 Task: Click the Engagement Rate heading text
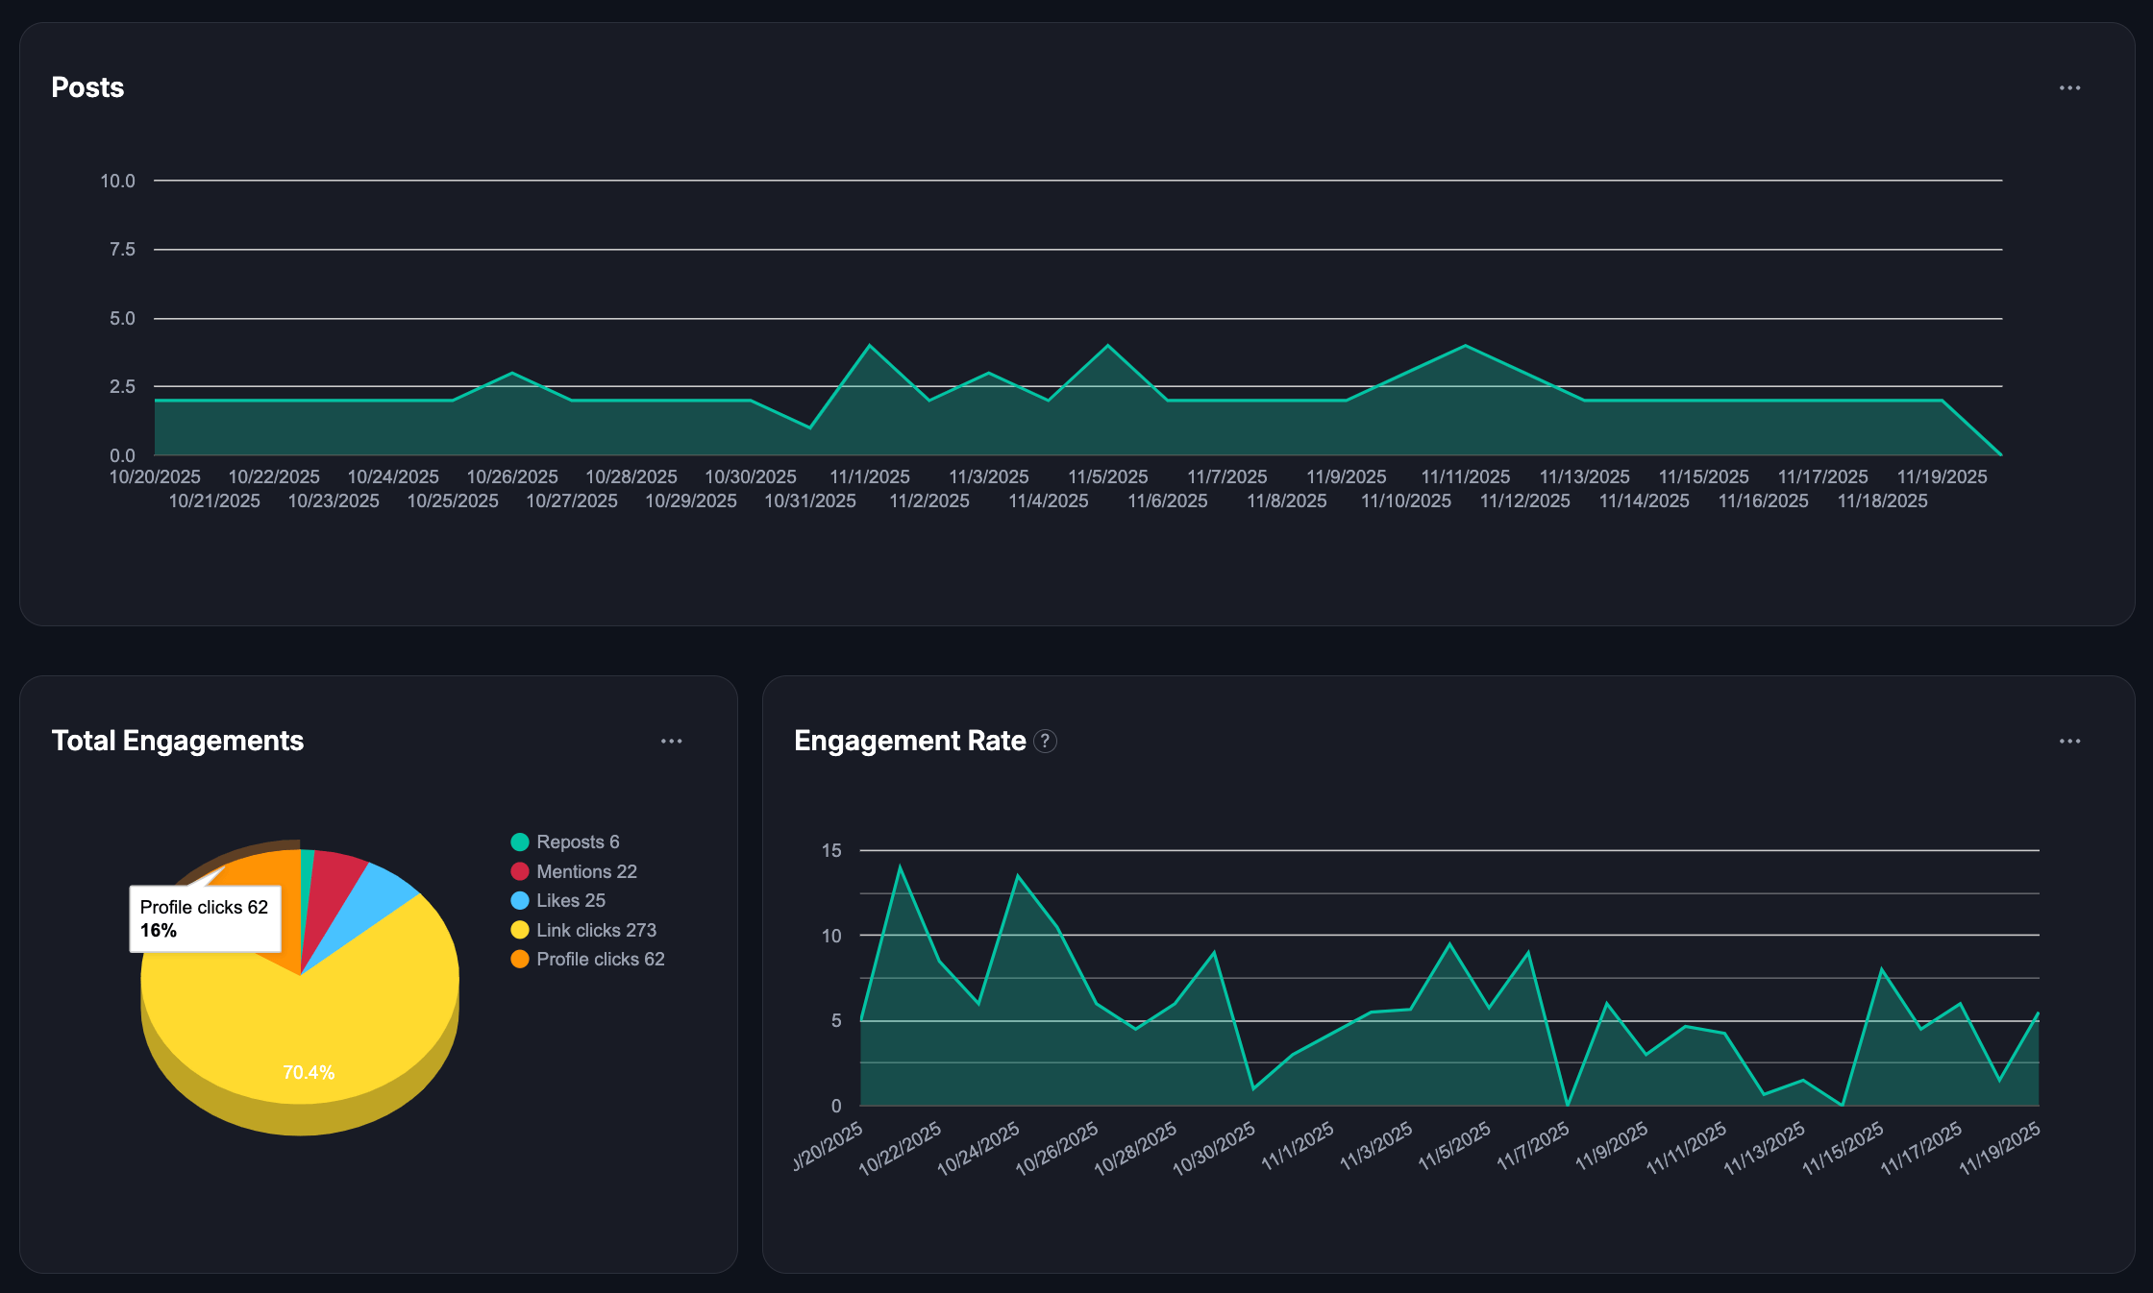909,742
